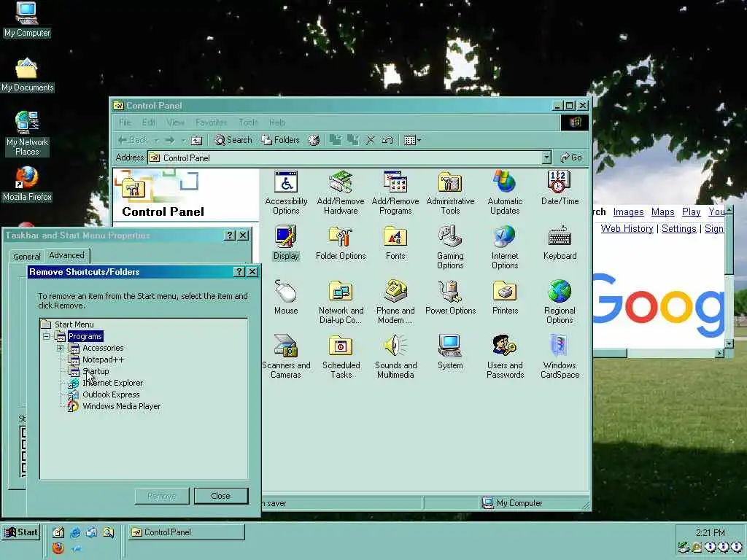Select the Programs folder in tree
The height and width of the screenshot is (560, 747).
pyautogui.click(x=85, y=336)
